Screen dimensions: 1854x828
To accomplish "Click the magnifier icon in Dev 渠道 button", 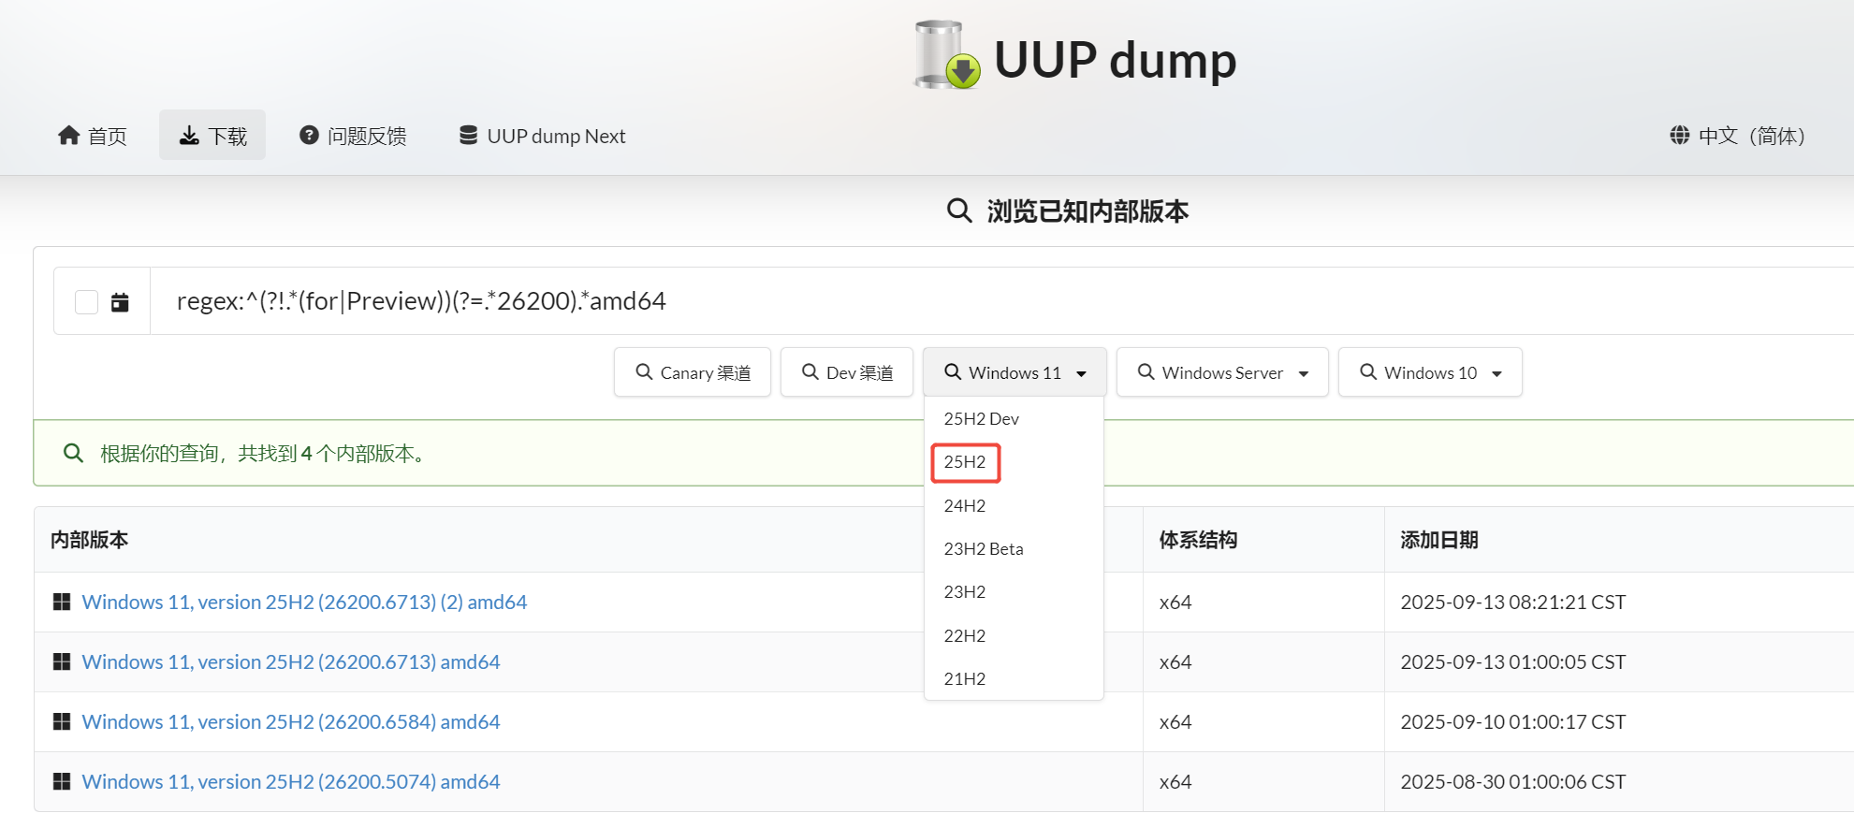I will [810, 372].
